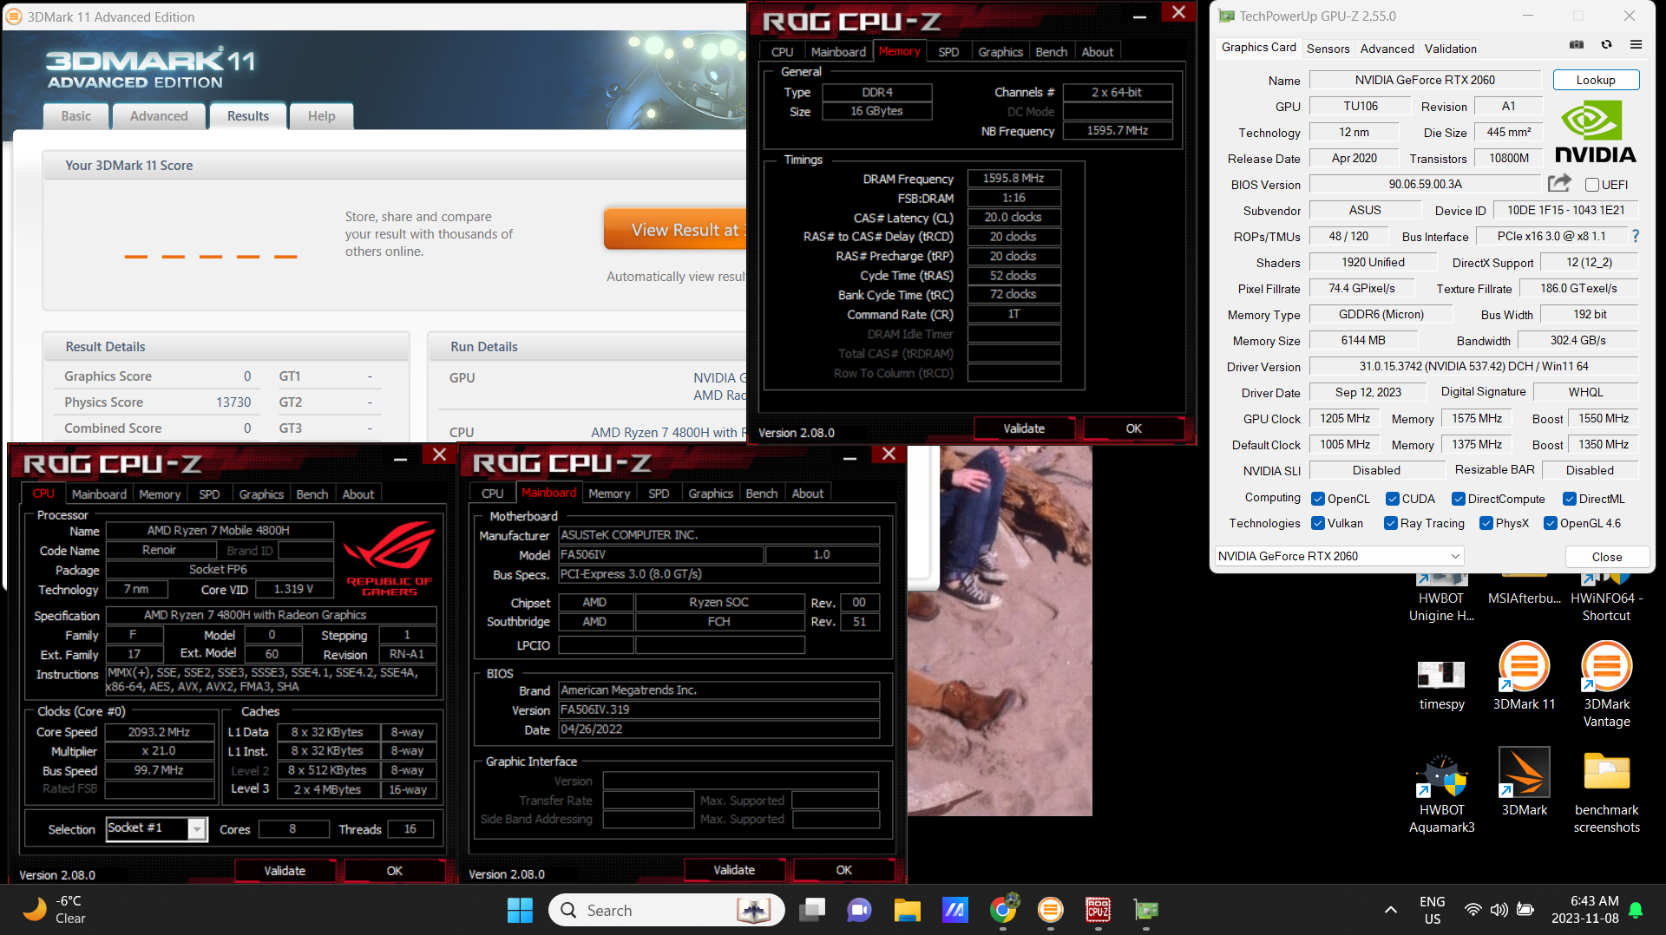This screenshot has height=935, width=1666.
Task: Click the GPU-Z refresh icon
Action: click(x=1606, y=45)
